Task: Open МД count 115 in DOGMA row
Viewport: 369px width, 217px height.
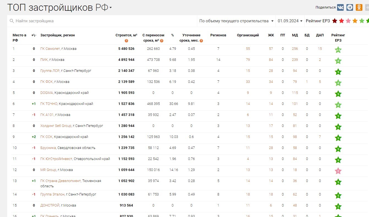Action: (295, 93)
